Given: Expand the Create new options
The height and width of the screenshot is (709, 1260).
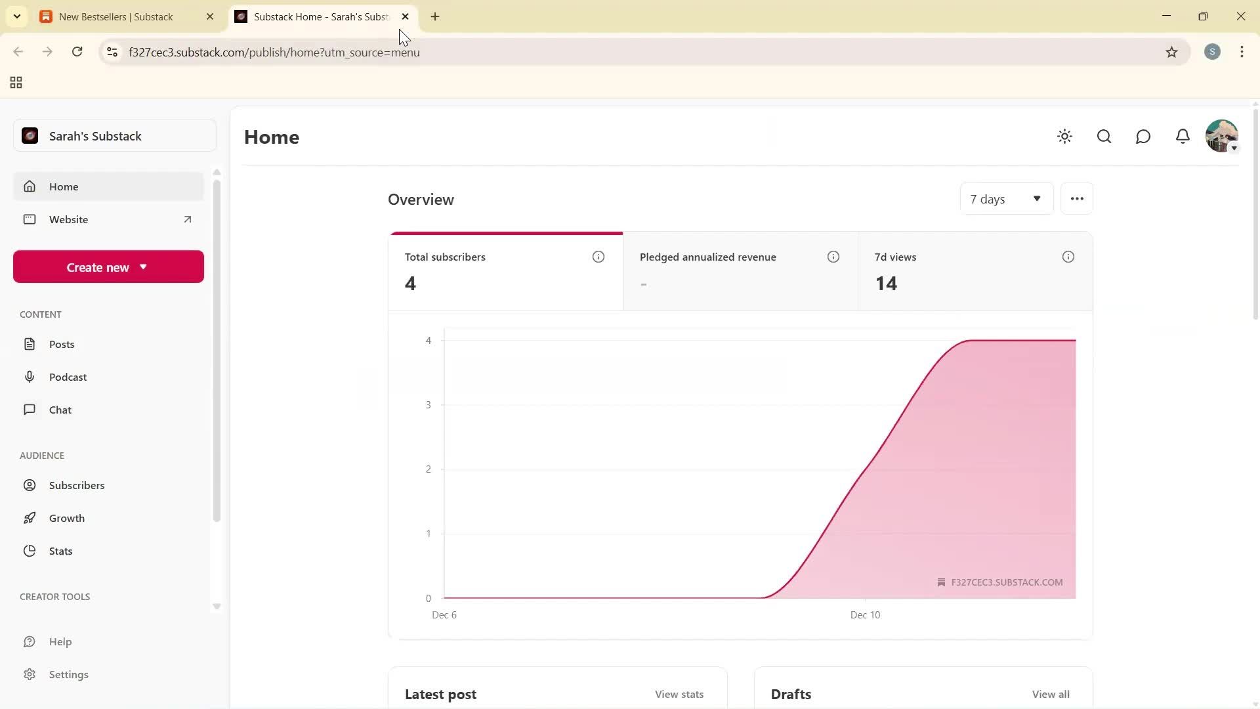Looking at the screenshot, I should 108,267.
